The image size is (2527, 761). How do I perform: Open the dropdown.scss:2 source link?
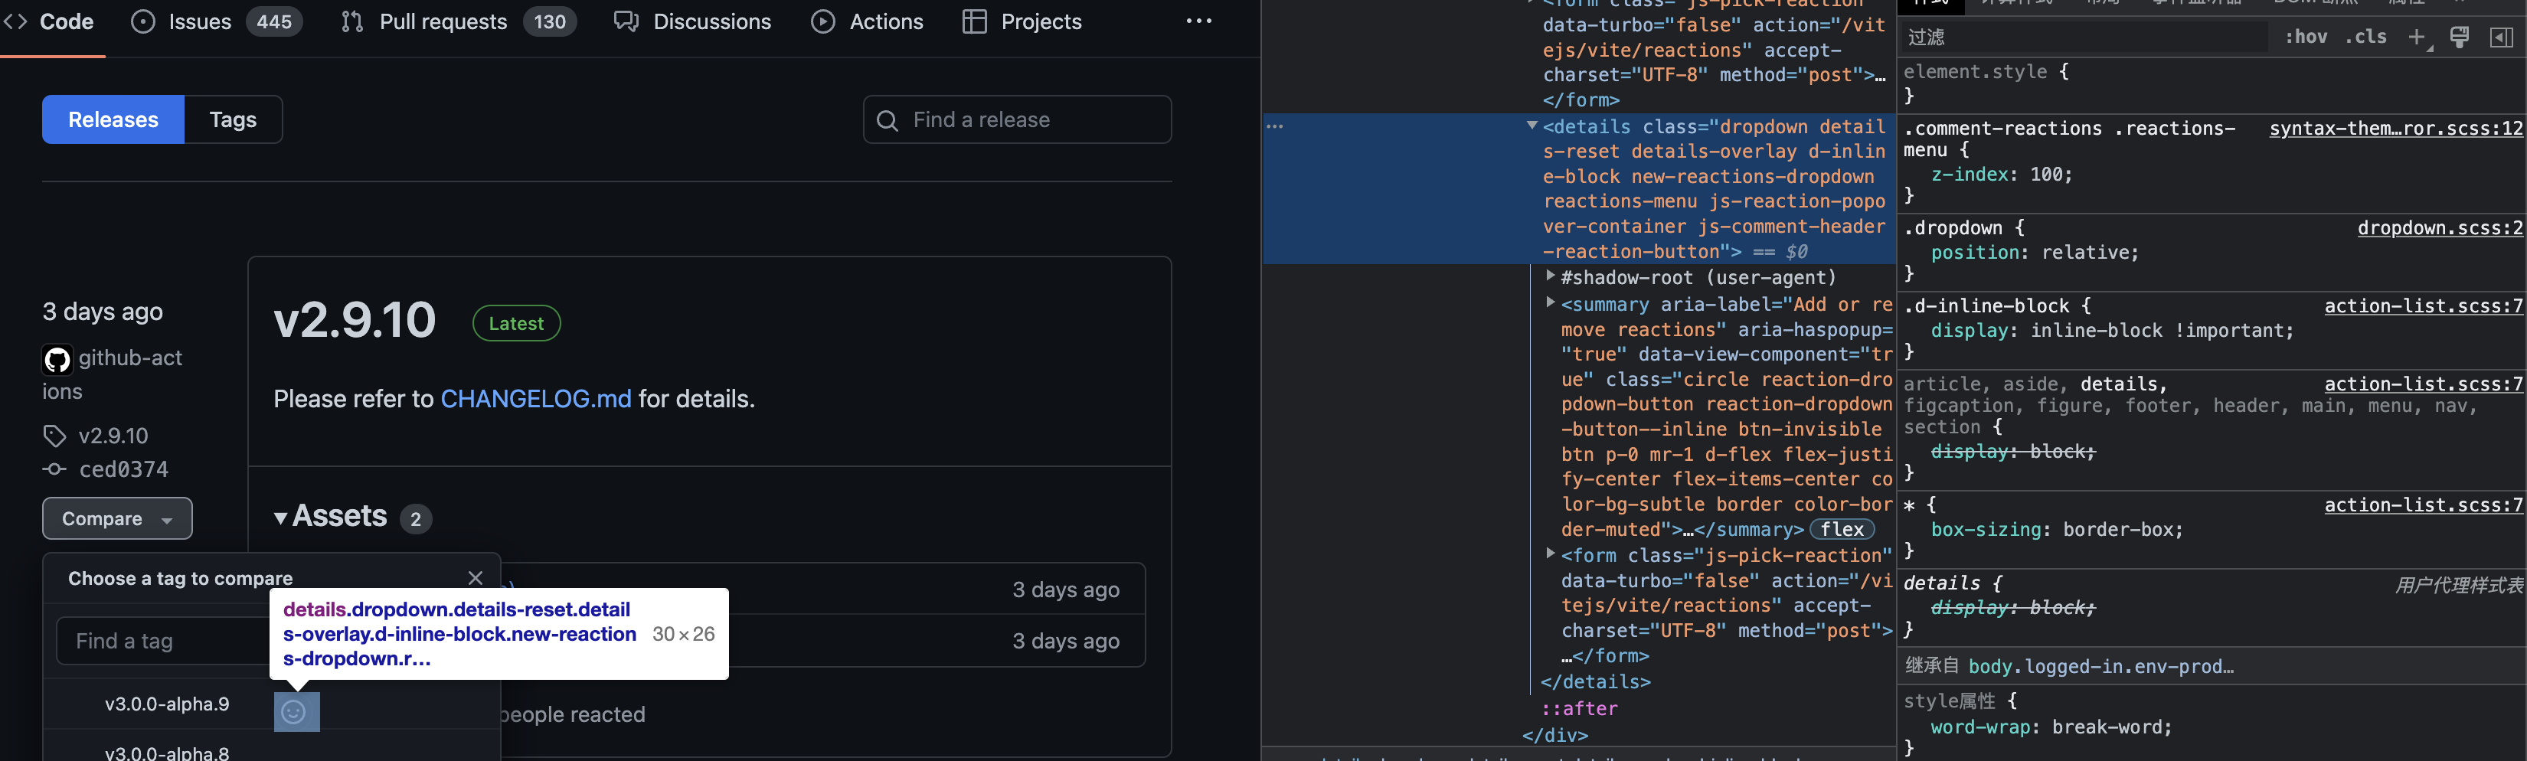pyautogui.click(x=2439, y=228)
